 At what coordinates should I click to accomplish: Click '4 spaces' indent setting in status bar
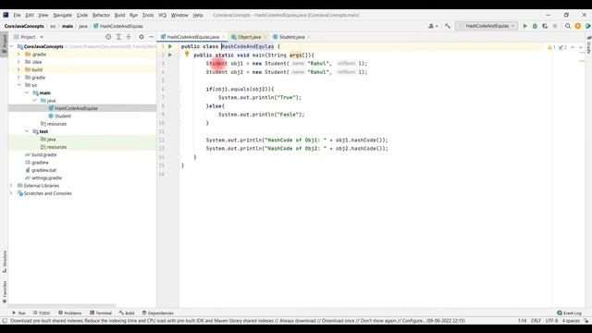(571, 321)
